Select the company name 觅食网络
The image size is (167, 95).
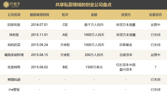14,67
